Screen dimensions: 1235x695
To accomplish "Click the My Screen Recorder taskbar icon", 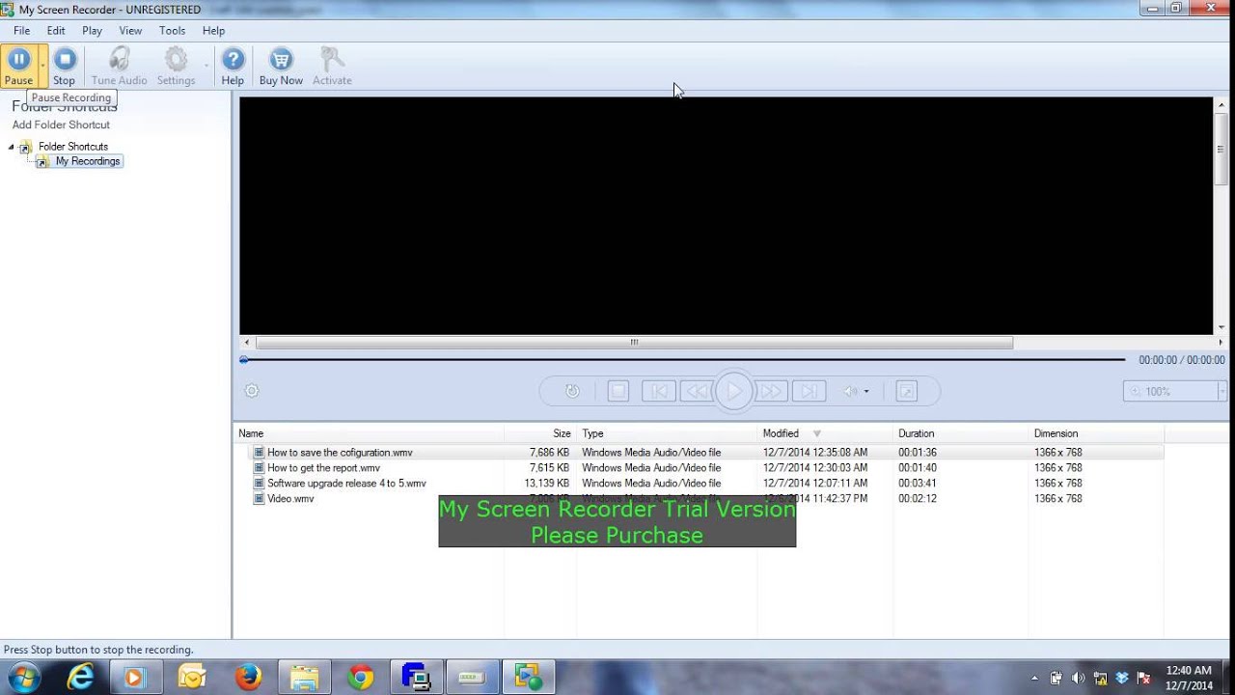I will pyautogui.click(x=528, y=678).
